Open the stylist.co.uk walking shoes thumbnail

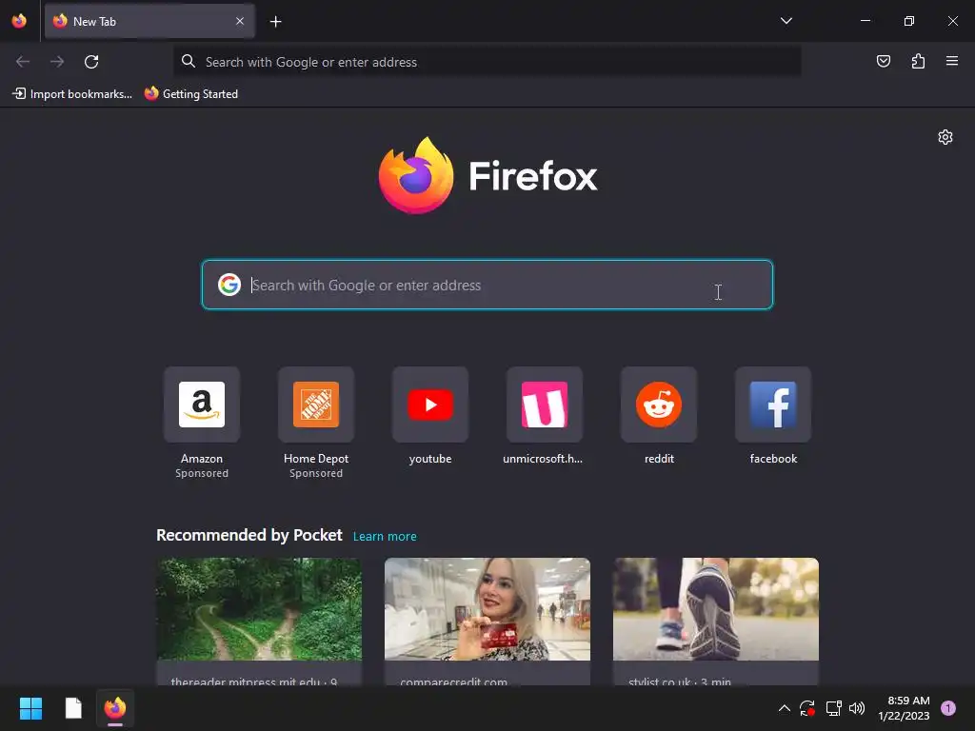coord(716,609)
